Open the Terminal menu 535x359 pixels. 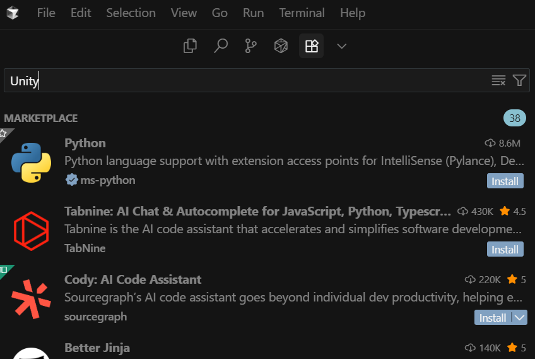[302, 13]
